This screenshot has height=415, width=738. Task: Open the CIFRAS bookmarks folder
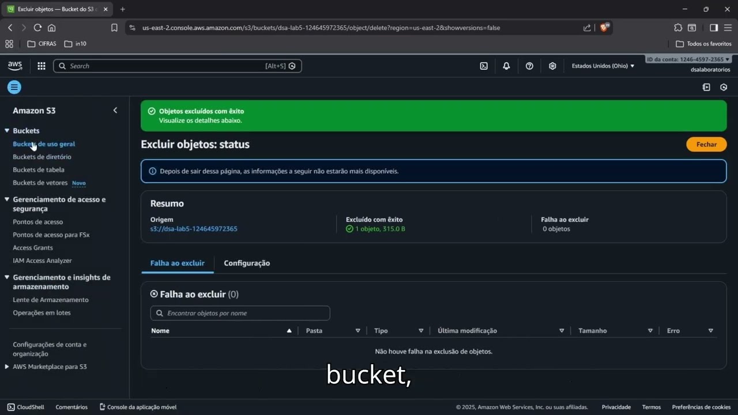pyautogui.click(x=42, y=44)
